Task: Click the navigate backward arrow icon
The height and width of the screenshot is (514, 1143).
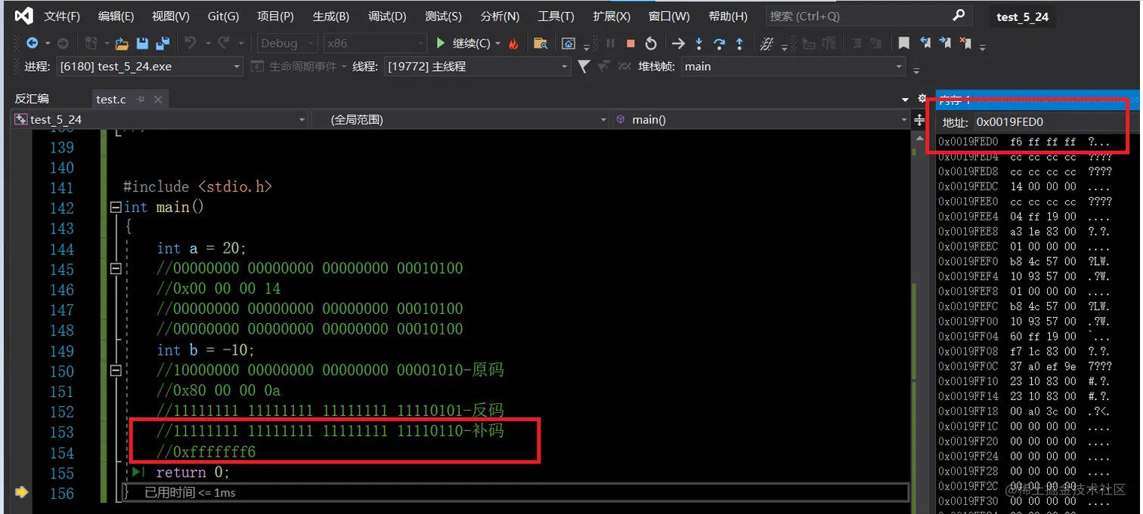Action: [32, 44]
